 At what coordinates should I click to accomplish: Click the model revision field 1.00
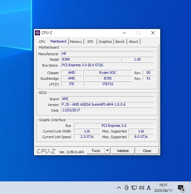138,59
